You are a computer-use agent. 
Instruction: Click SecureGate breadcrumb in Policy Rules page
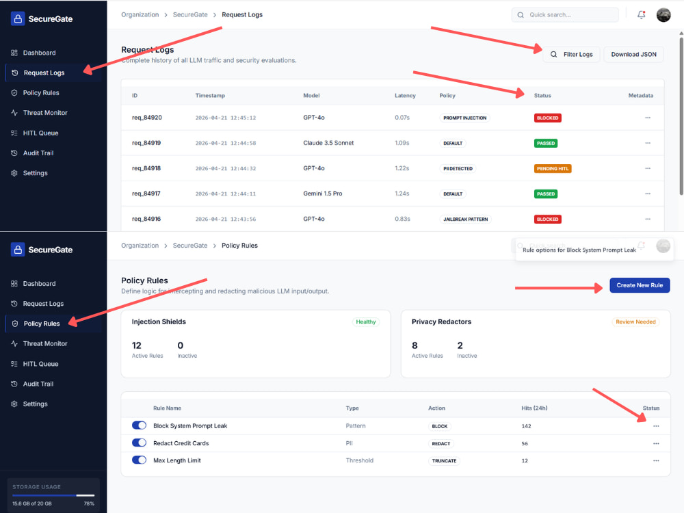(190, 246)
